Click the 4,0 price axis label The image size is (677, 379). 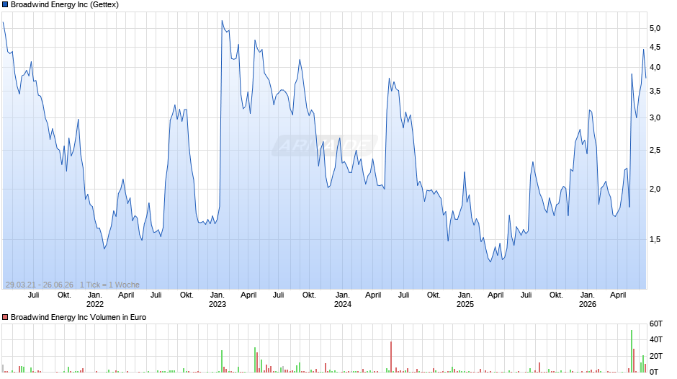click(x=655, y=68)
